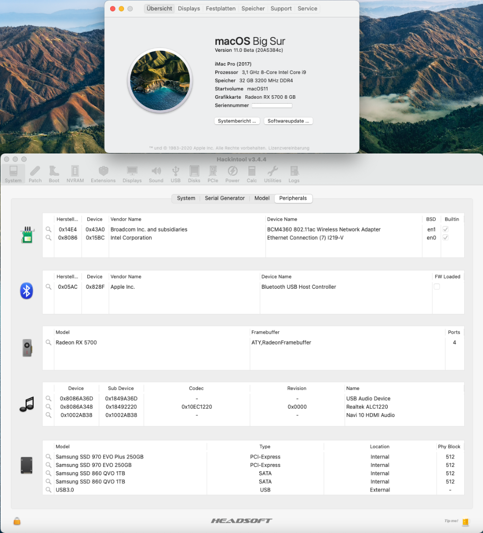Switch to the Sound toolbar section
Screen dimensions: 483x533
156,173
